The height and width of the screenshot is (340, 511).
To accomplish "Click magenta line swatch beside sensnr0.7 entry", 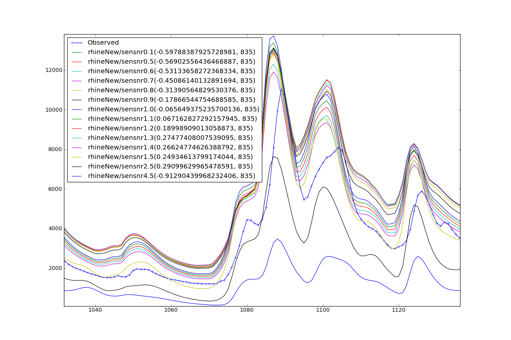I will tap(76, 81).
